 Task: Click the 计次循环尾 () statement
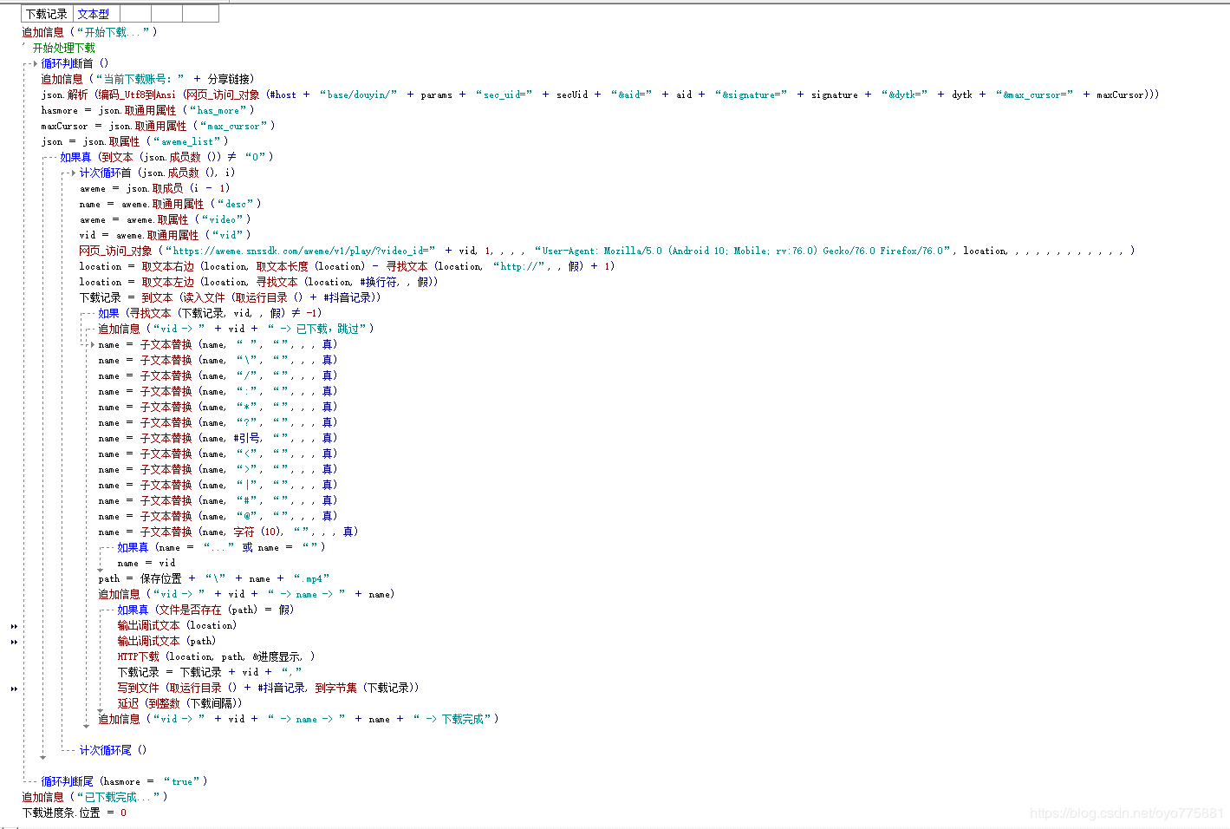tap(113, 750)
